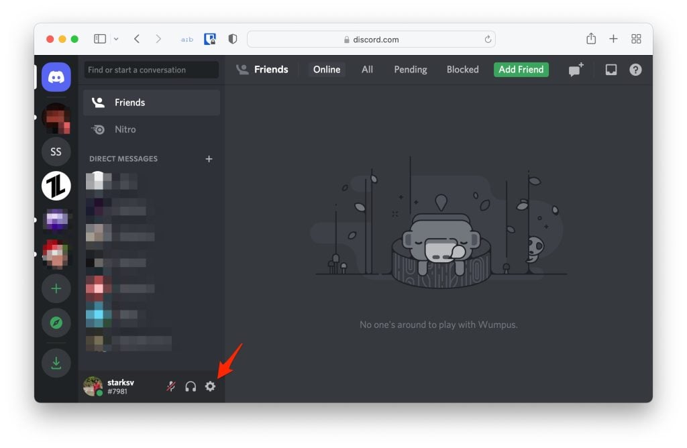The width and height of the screenshot is (687, 448).
Task: Focus Find or start a conversation field
Action: [x=152, y=70]
